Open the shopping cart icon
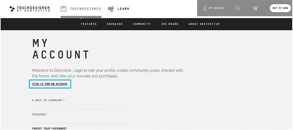 [255, 8]
